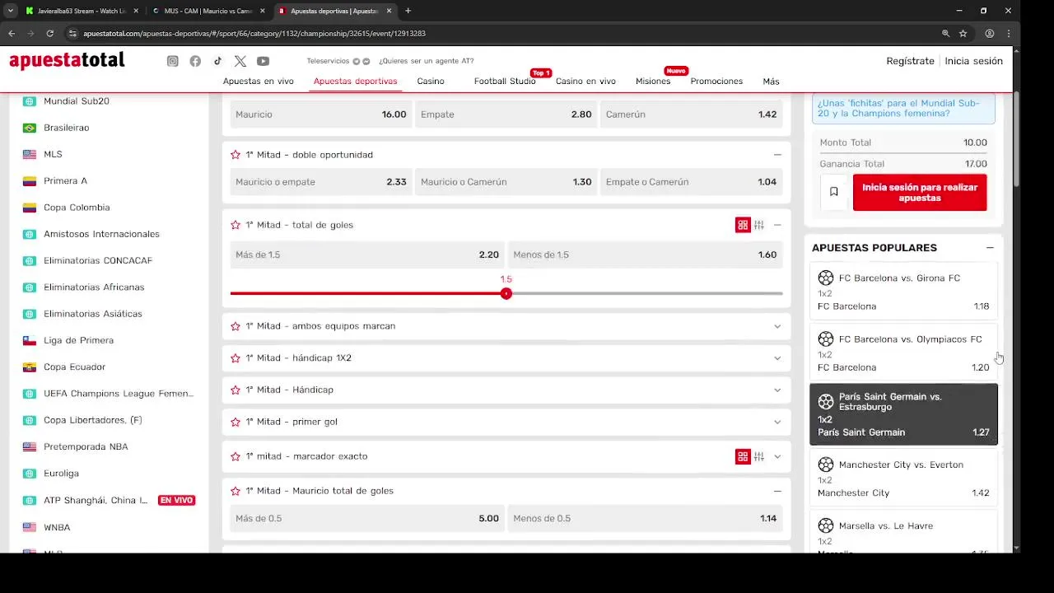Viewport: 1054px width, 593px height.
Task: Open the X social icon in header
Action: click(x=240, y=61)
